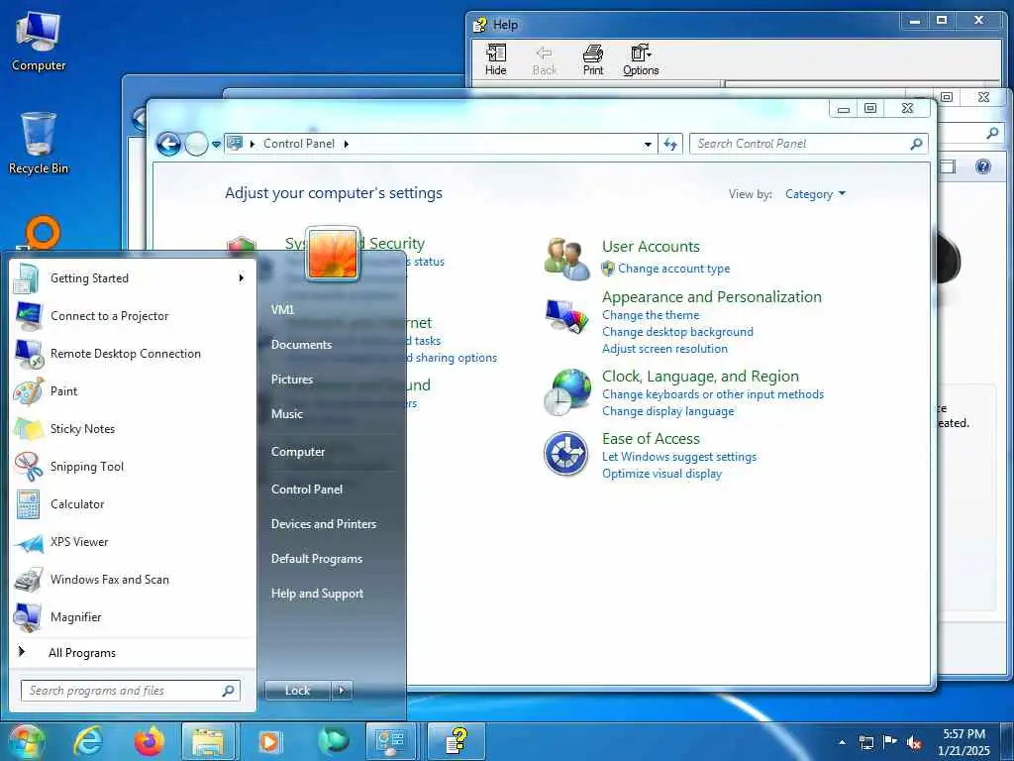Screen dimensions: 1014x761
Task: Launch Firefox from the taskbar
Action: point(150,741)
